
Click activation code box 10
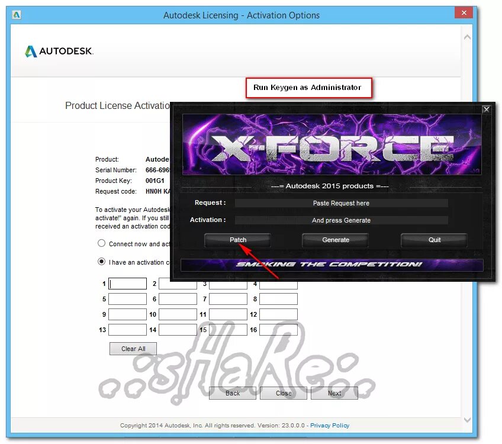(x=178, y=314)
